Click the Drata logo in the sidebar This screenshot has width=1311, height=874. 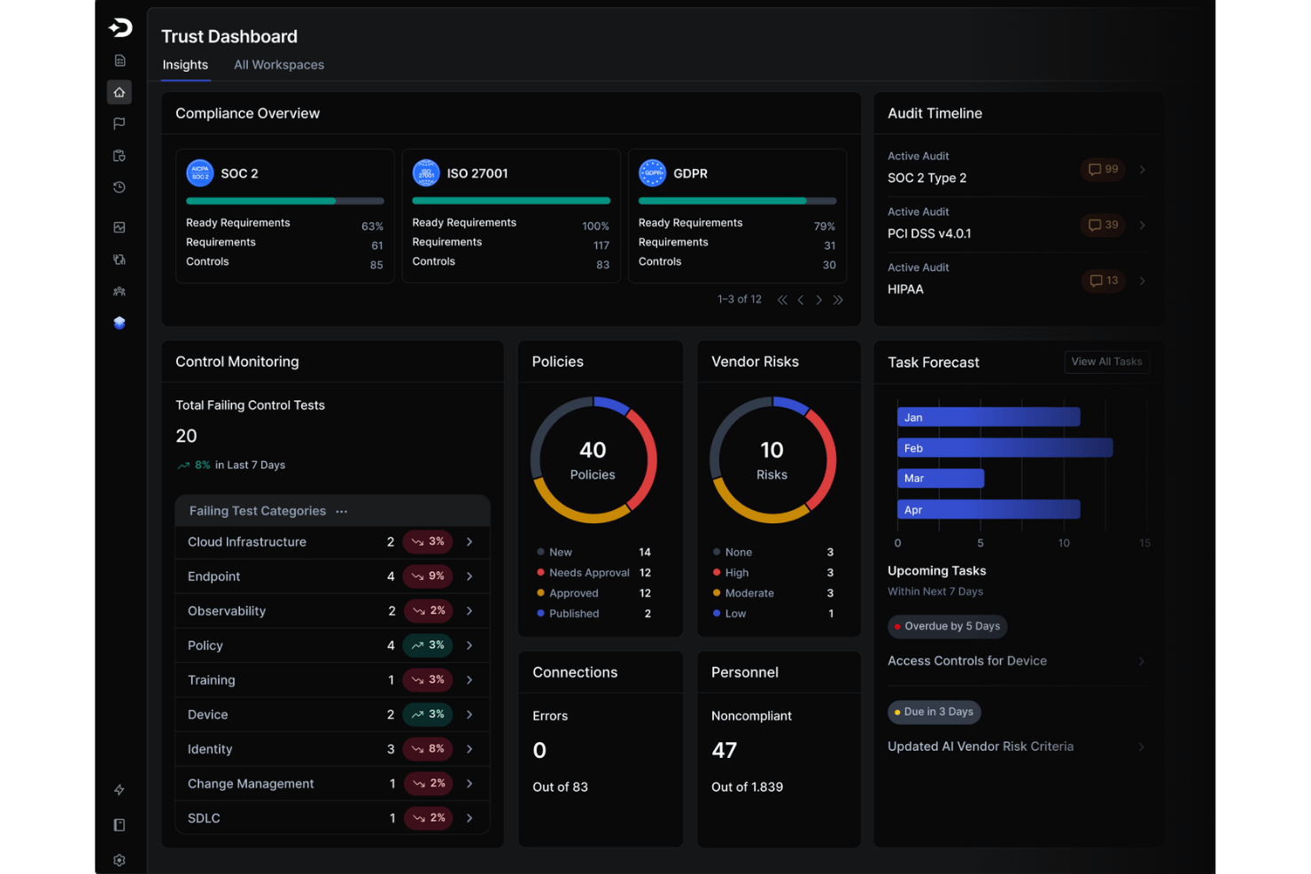pyautogui.click(x=120, y=28)
